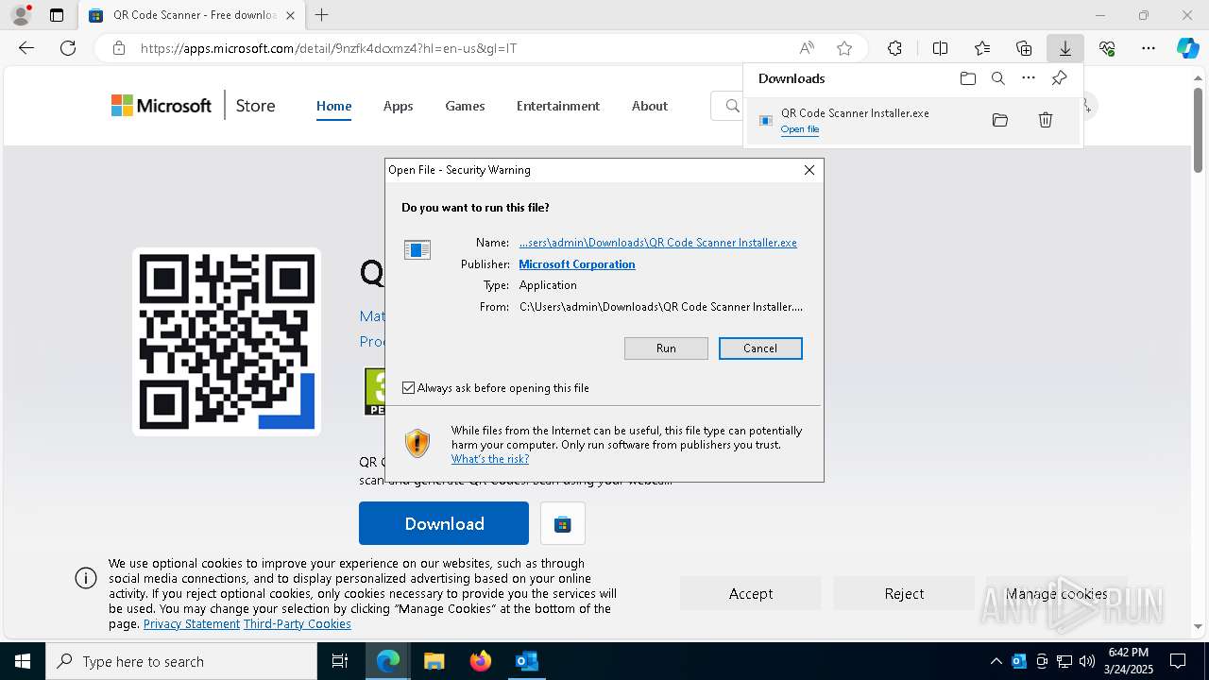Open the volume control icon
Image resolution: width=1209 pixels, height=680 pixels.
(x=1087, y=661)
